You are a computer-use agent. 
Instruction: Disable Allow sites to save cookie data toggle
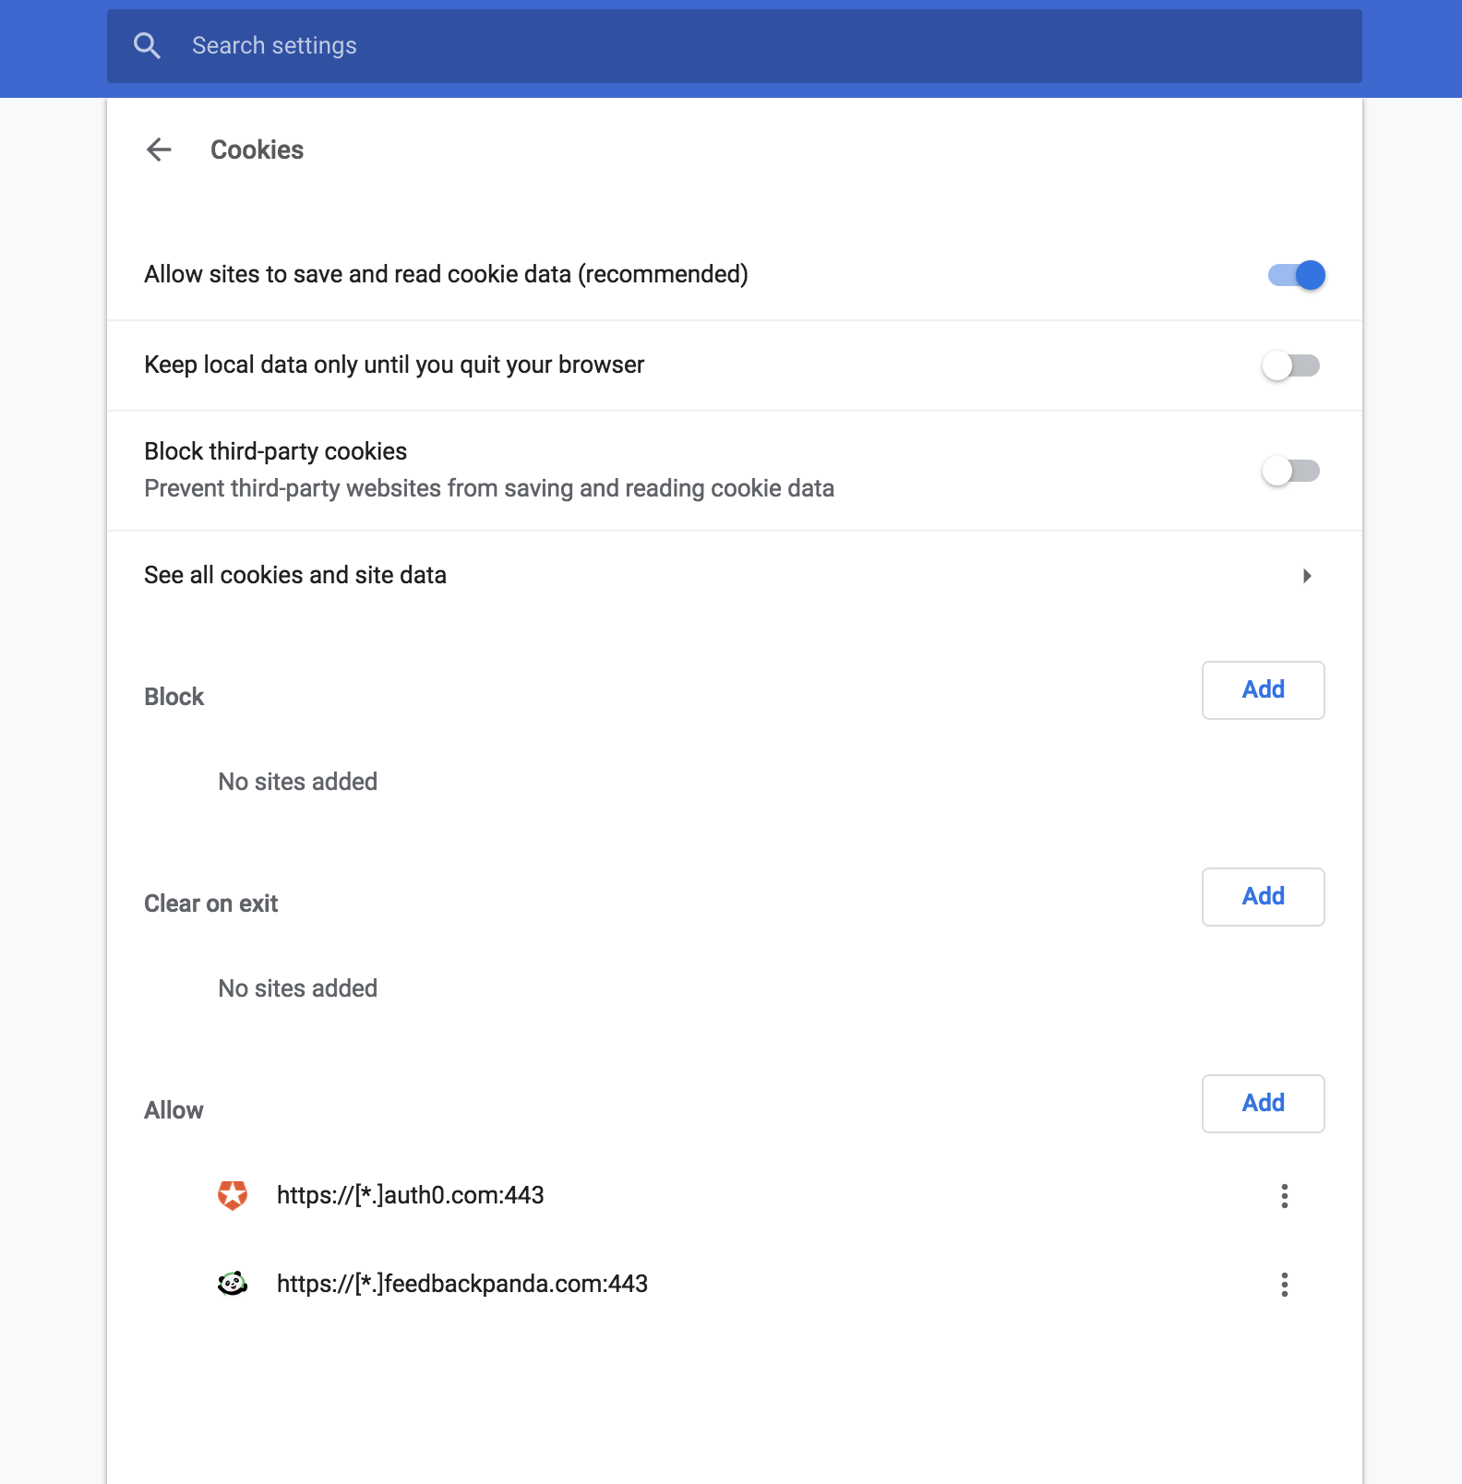1296,275
